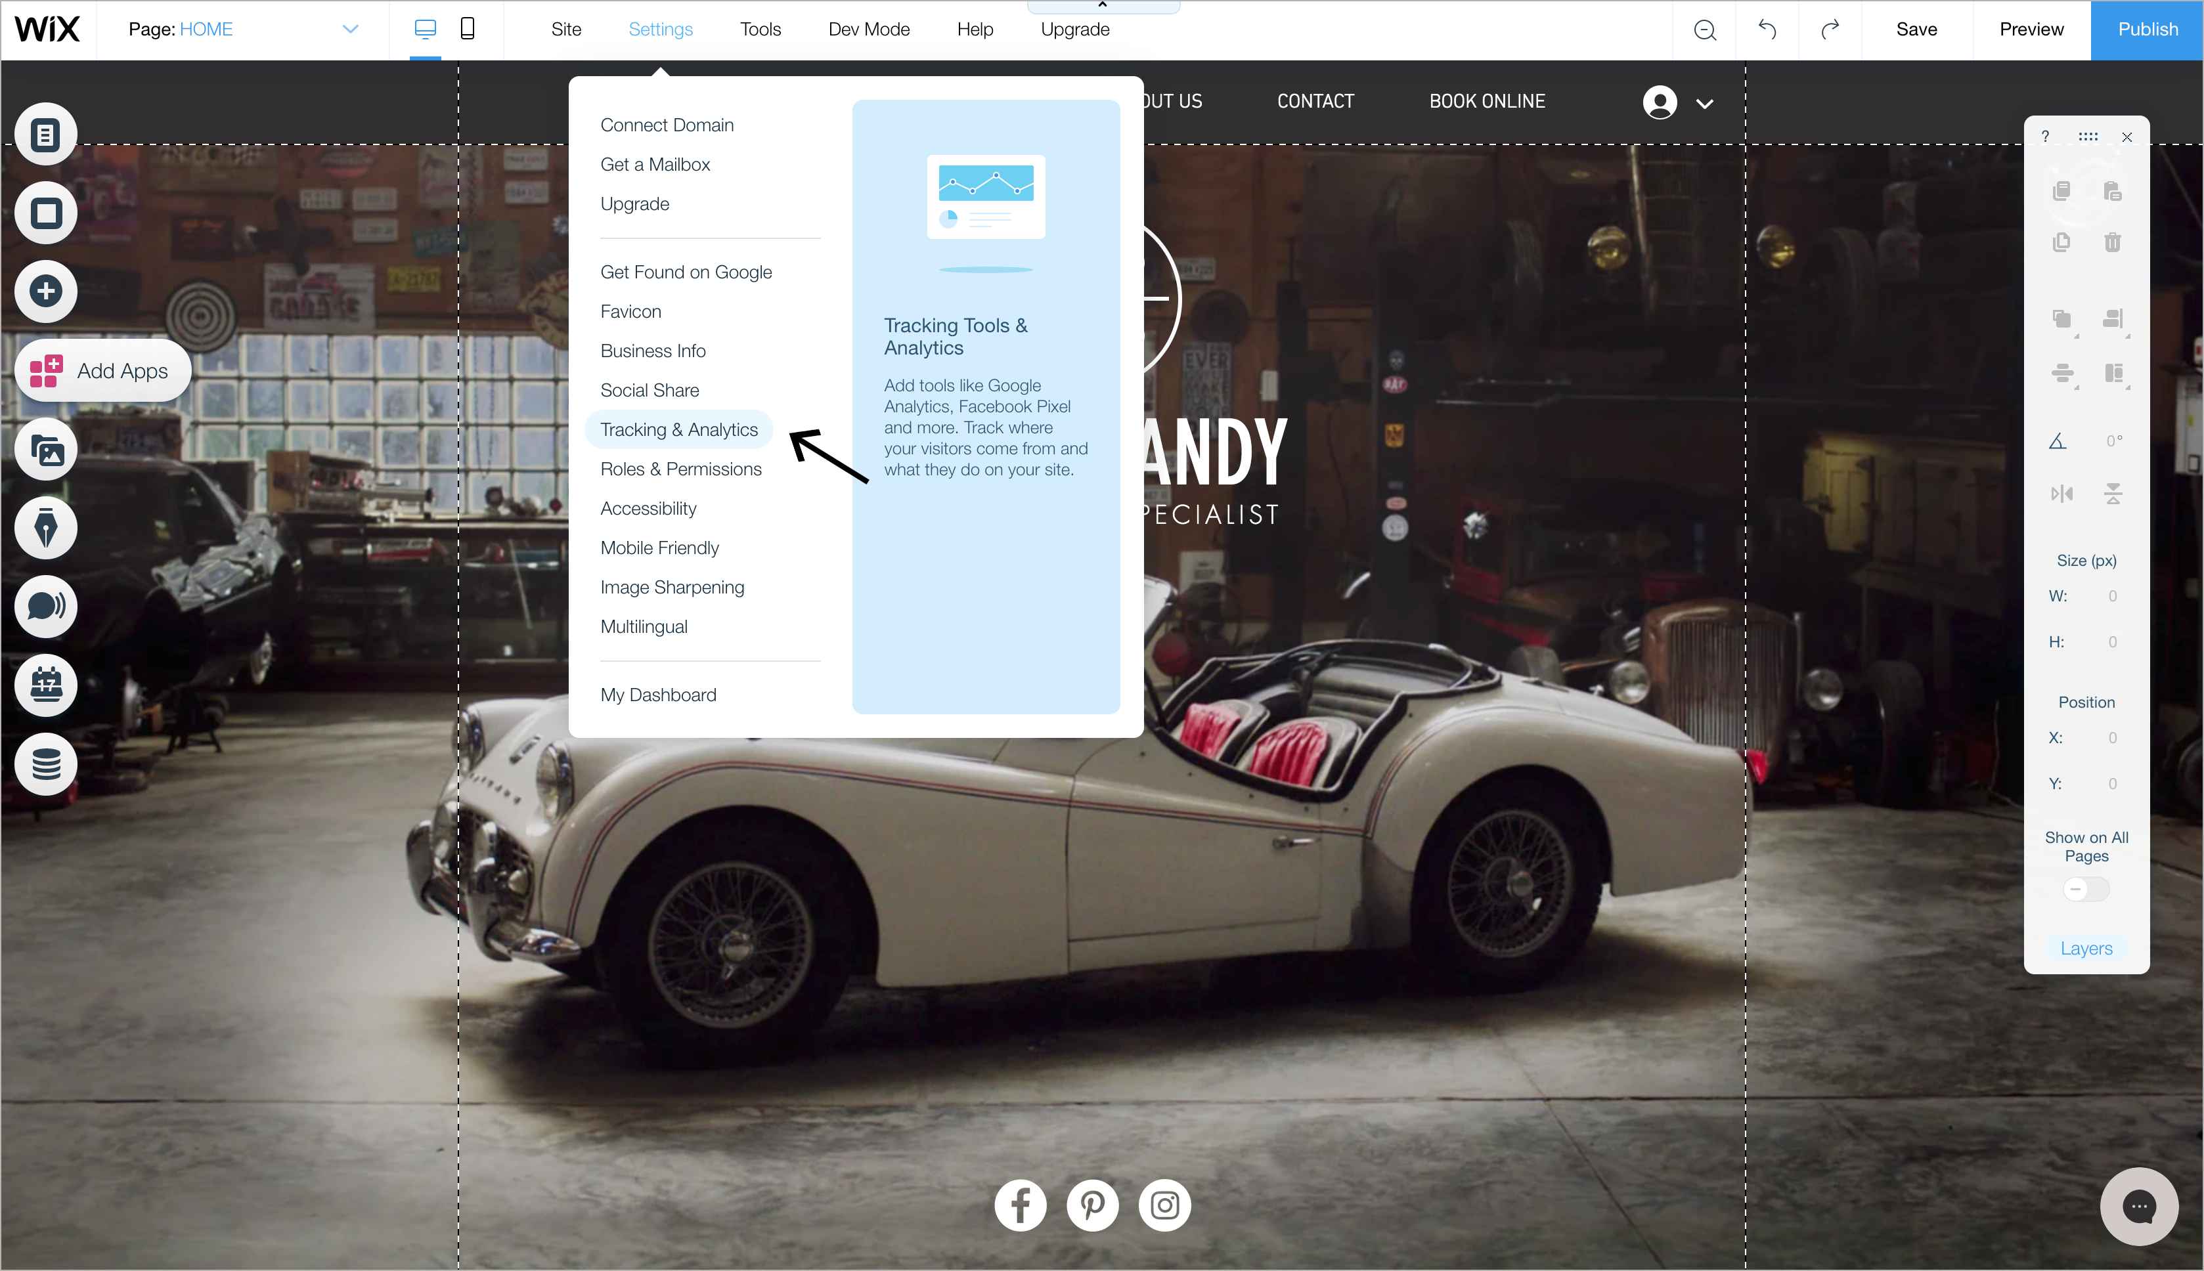Viewport: 2204px width, 1271px height.
Task: Click the zoom out magnifier icon
Action: tap(1704, 30)
